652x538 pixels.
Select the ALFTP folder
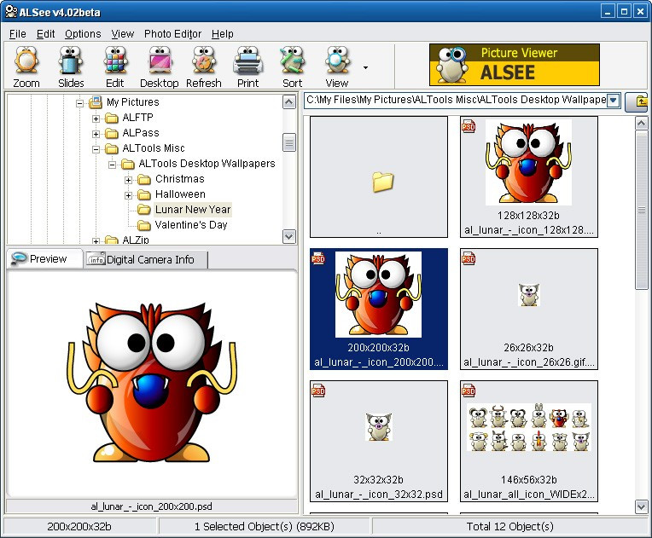pos(137,118)
